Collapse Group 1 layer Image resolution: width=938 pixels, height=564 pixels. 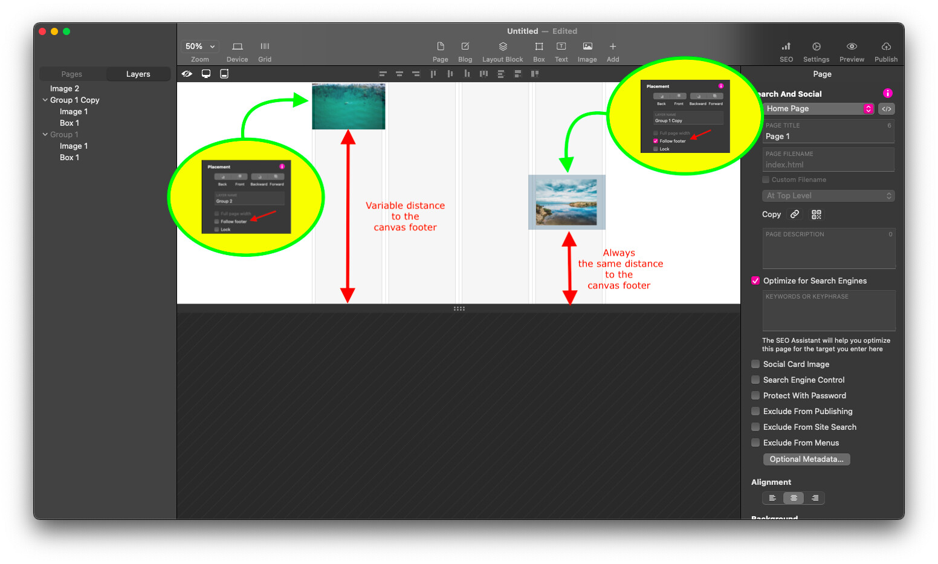pos(45,134)
